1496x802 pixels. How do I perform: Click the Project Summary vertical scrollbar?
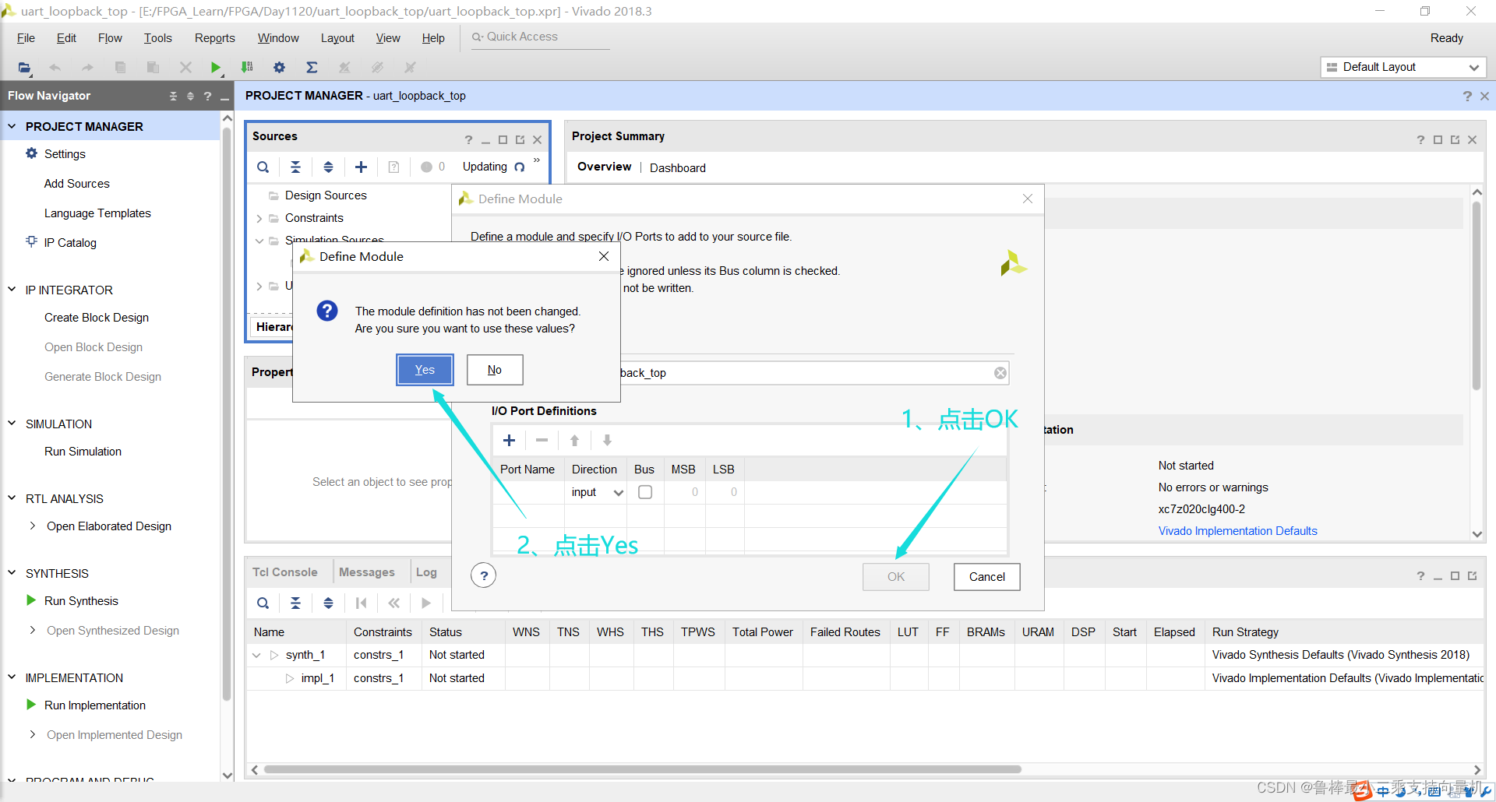pyautogui.click(x=1476, y=296)
